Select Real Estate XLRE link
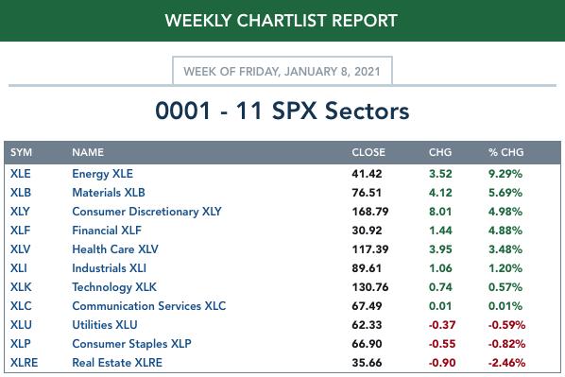The width and height of the screenshot is (565, 377). click(117, 363)
